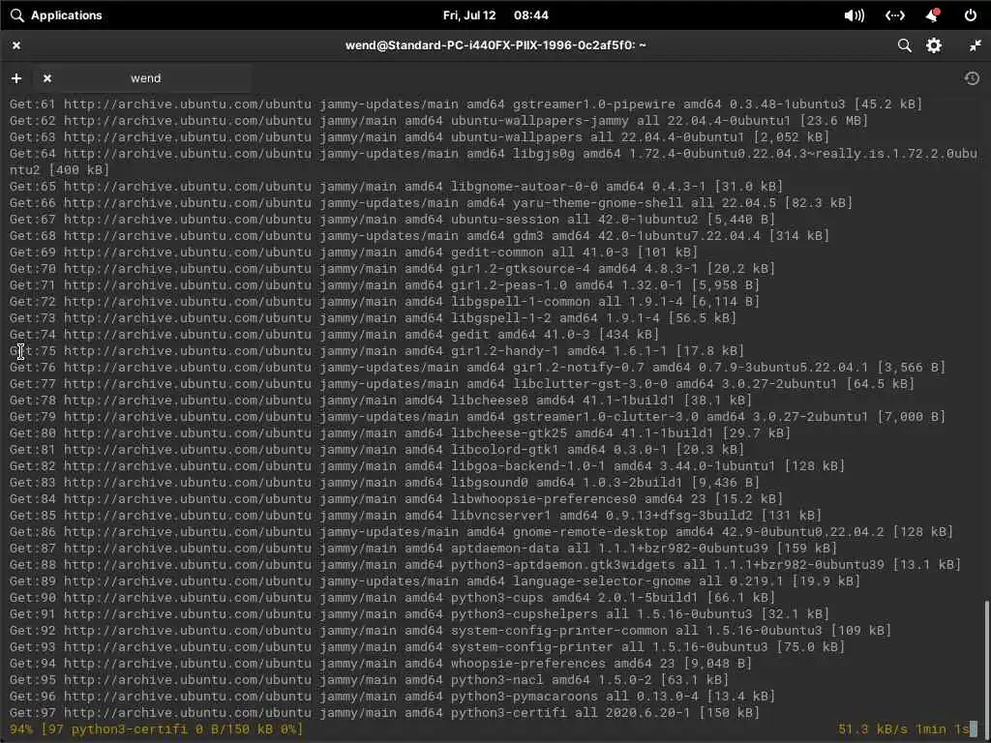Click the 51.3 kB/s download speed text
Viewport: 991px width, 743px height.
click(873, 728)
